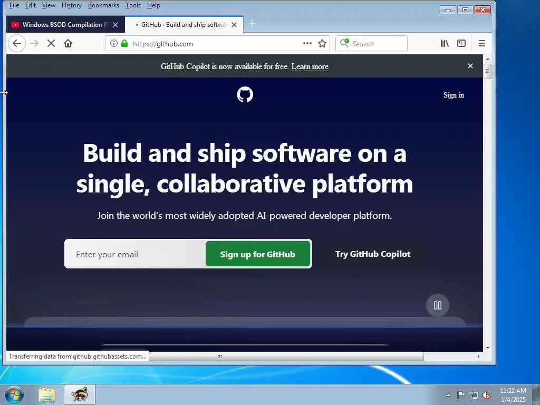Focus the Enter your email field
The width and height of the screenshot is (540, 405).
click(x=136, y=254)
